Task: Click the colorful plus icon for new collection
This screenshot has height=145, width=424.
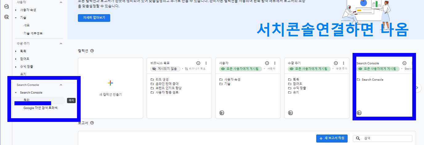Action: pos(111,83)
